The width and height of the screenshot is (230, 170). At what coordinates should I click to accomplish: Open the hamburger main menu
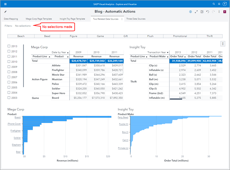coord(5,4)
